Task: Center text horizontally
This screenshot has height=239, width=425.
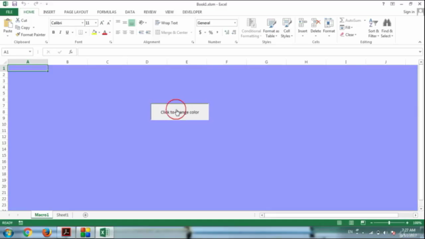Action: point(125,33)
